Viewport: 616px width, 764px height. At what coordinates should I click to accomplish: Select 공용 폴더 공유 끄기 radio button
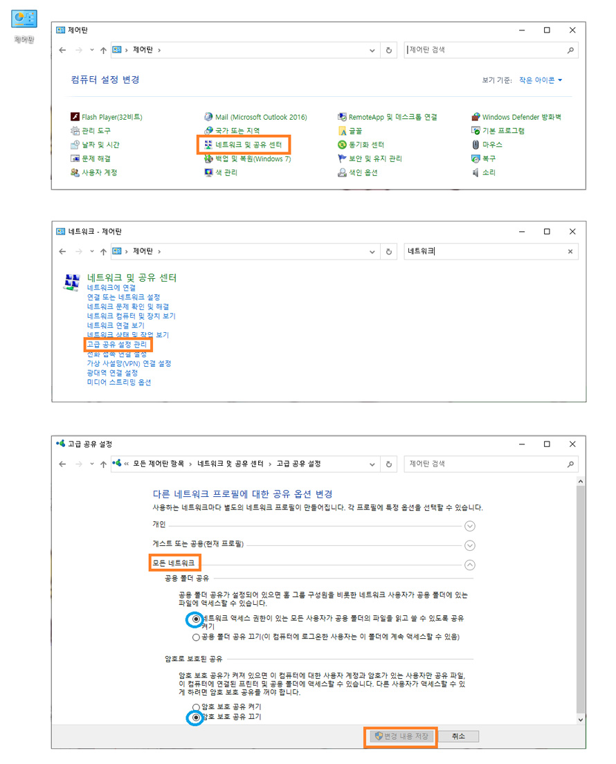(197, 637)
